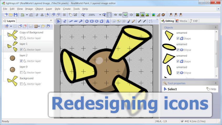Uncheck the first unnamed Ellipse object checkbox
The width and height of the screenshot is (222, 125).
(178, 50)
